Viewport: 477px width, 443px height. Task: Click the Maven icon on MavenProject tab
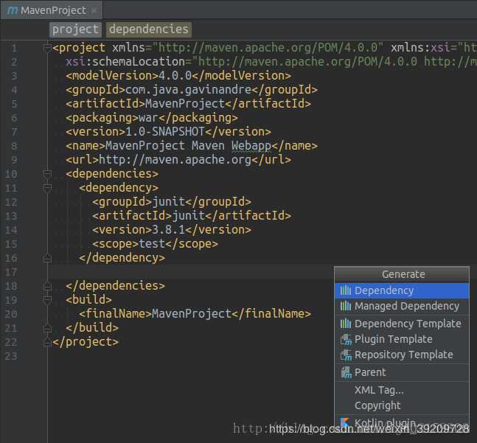(13, 10)
